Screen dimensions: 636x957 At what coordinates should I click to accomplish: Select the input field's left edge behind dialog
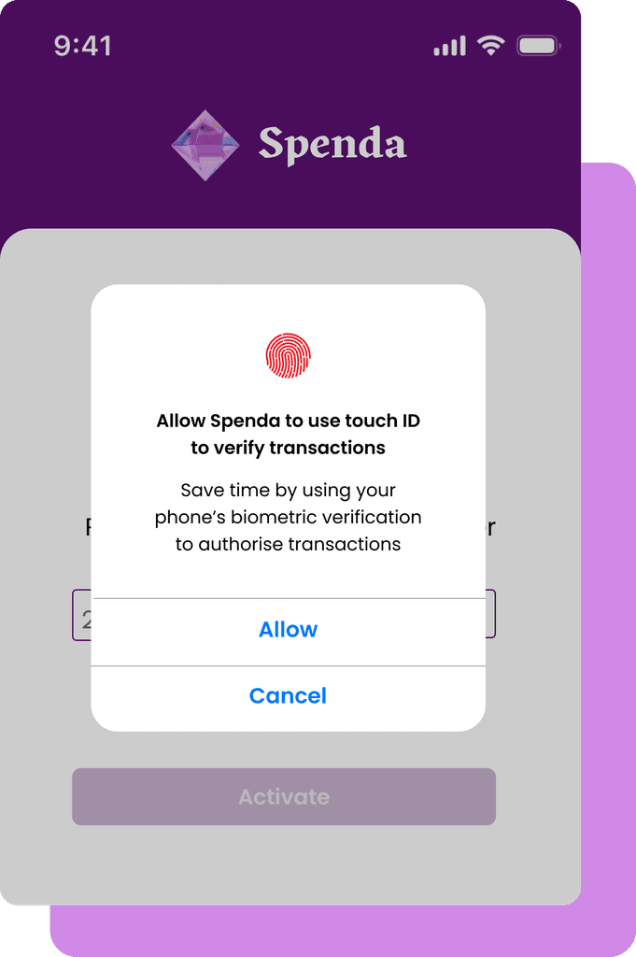coord(81,615)
